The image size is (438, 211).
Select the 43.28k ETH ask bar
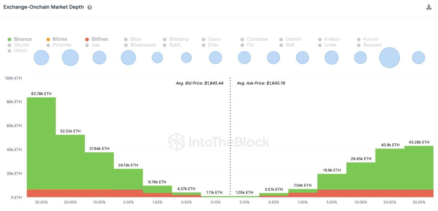(x=419, y=168)
